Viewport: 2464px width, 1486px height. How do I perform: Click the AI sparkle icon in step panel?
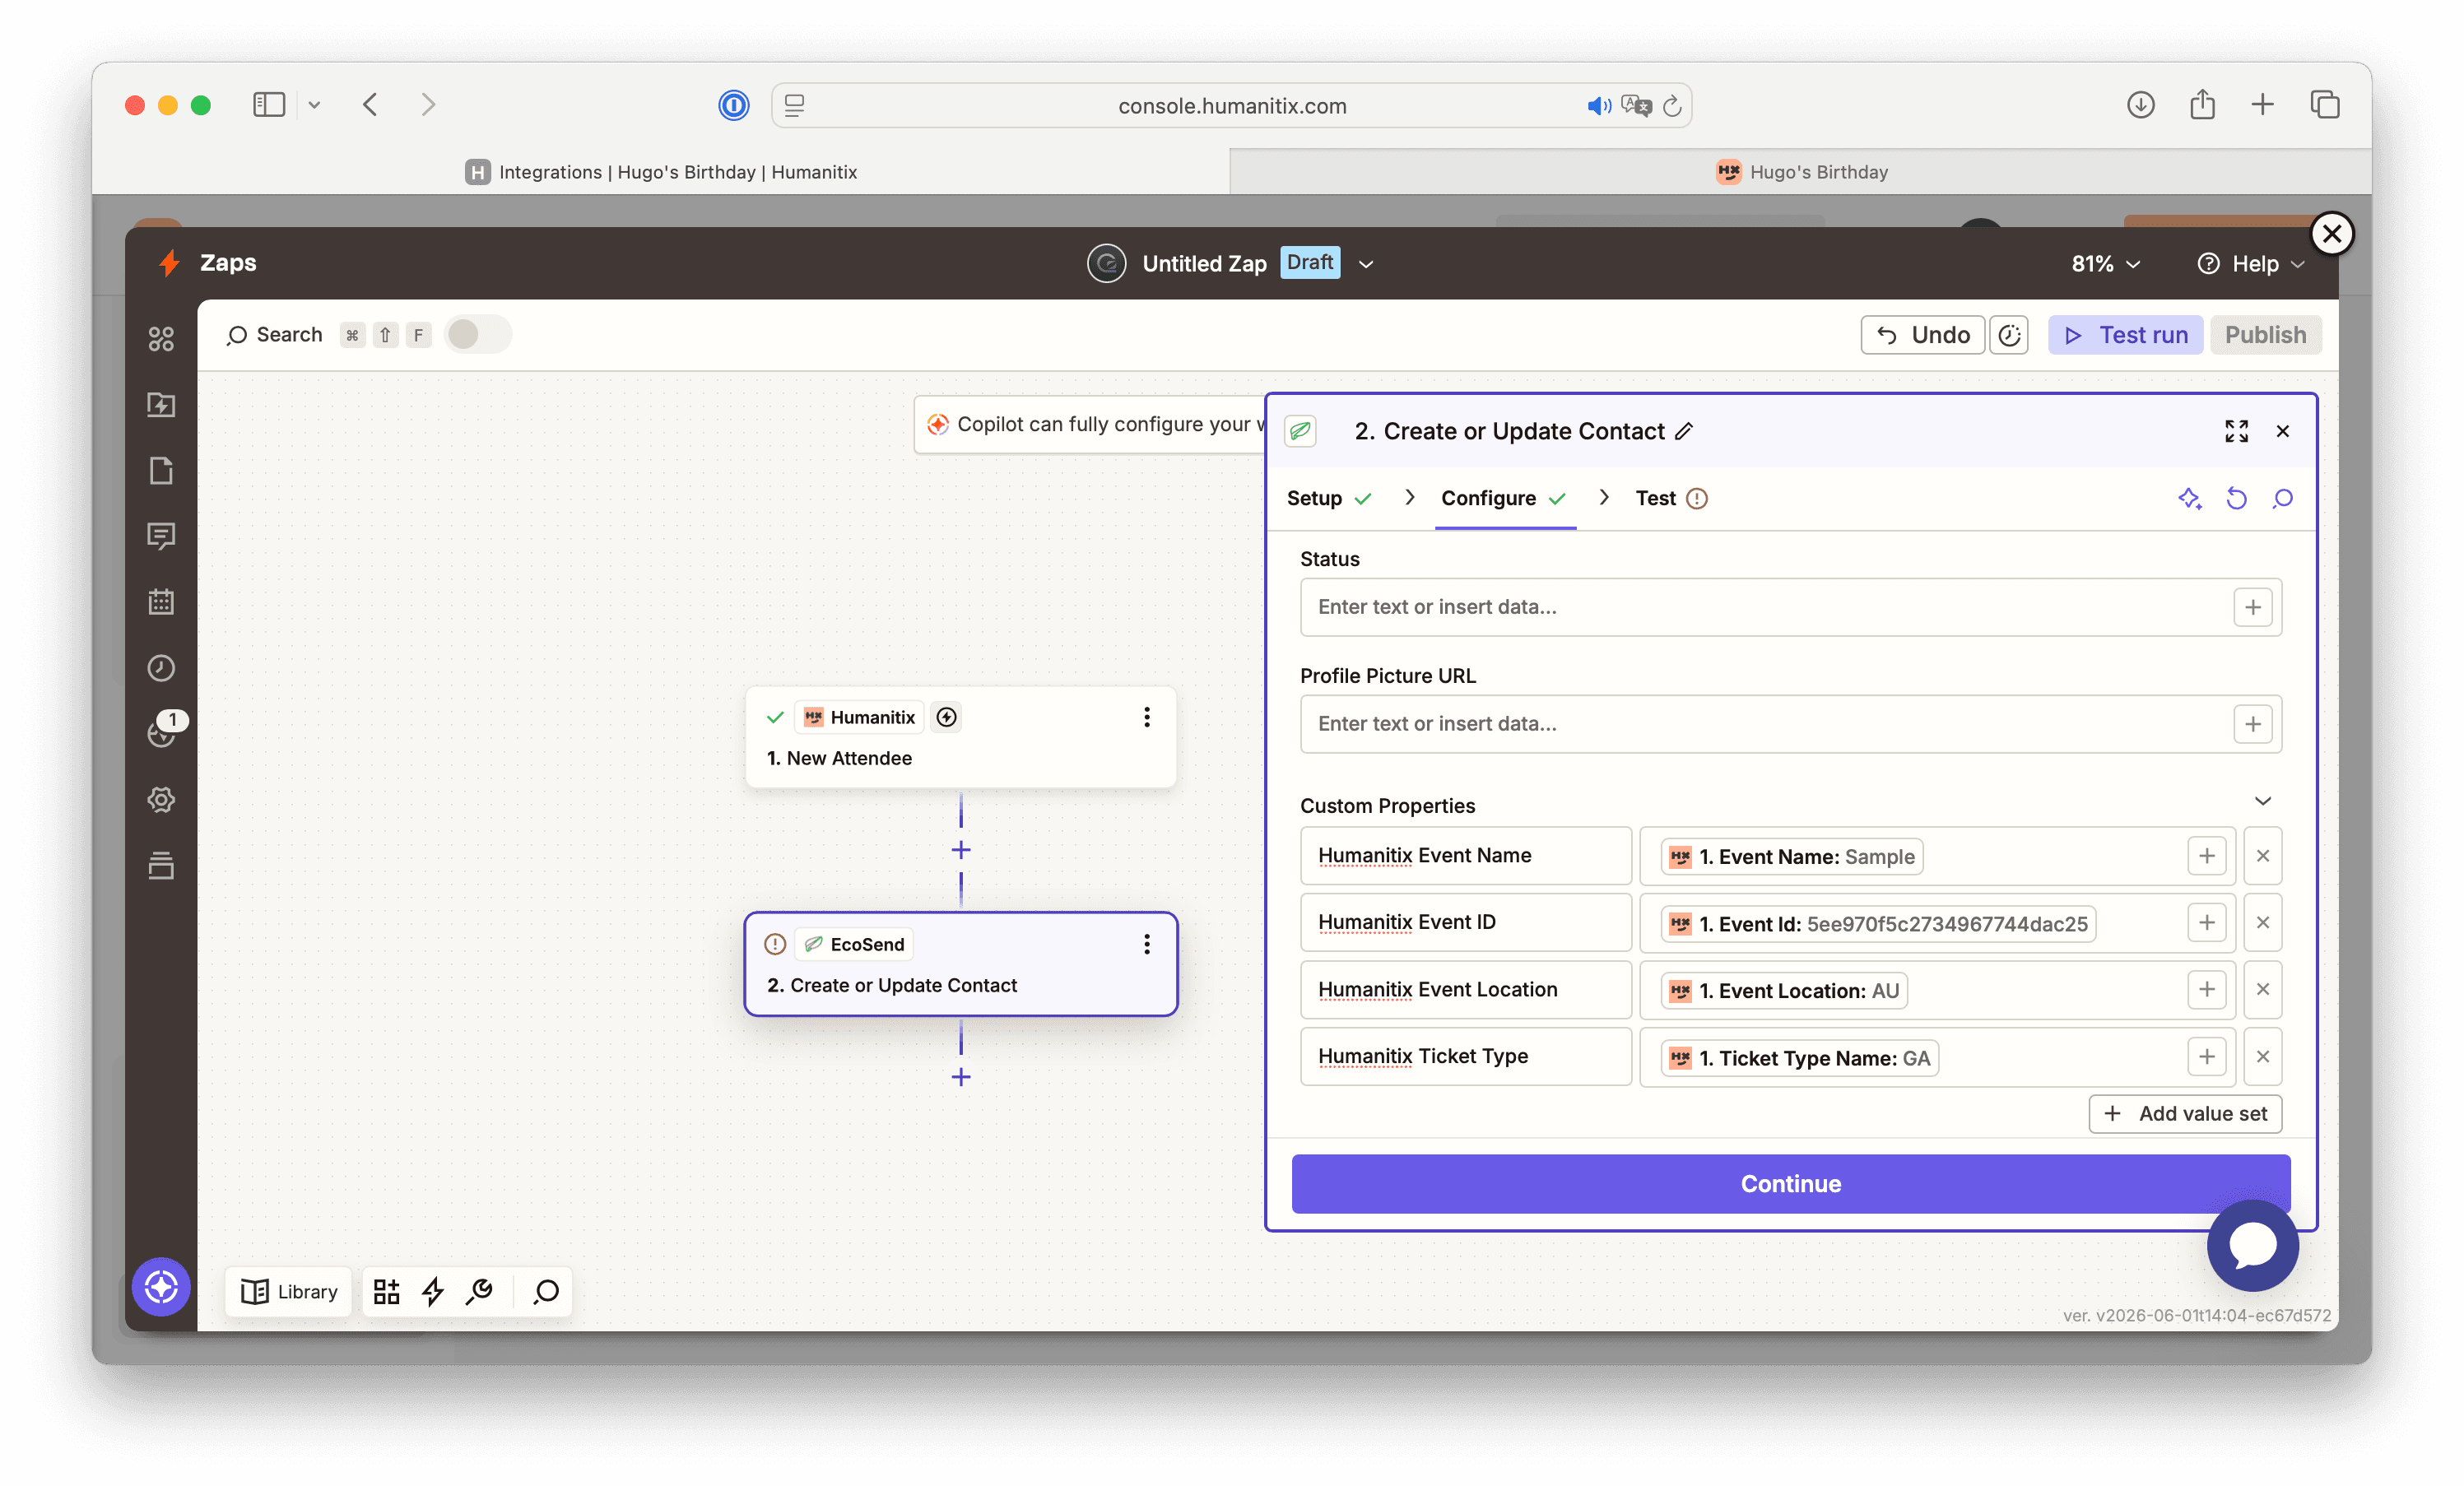coord(2189,498)
